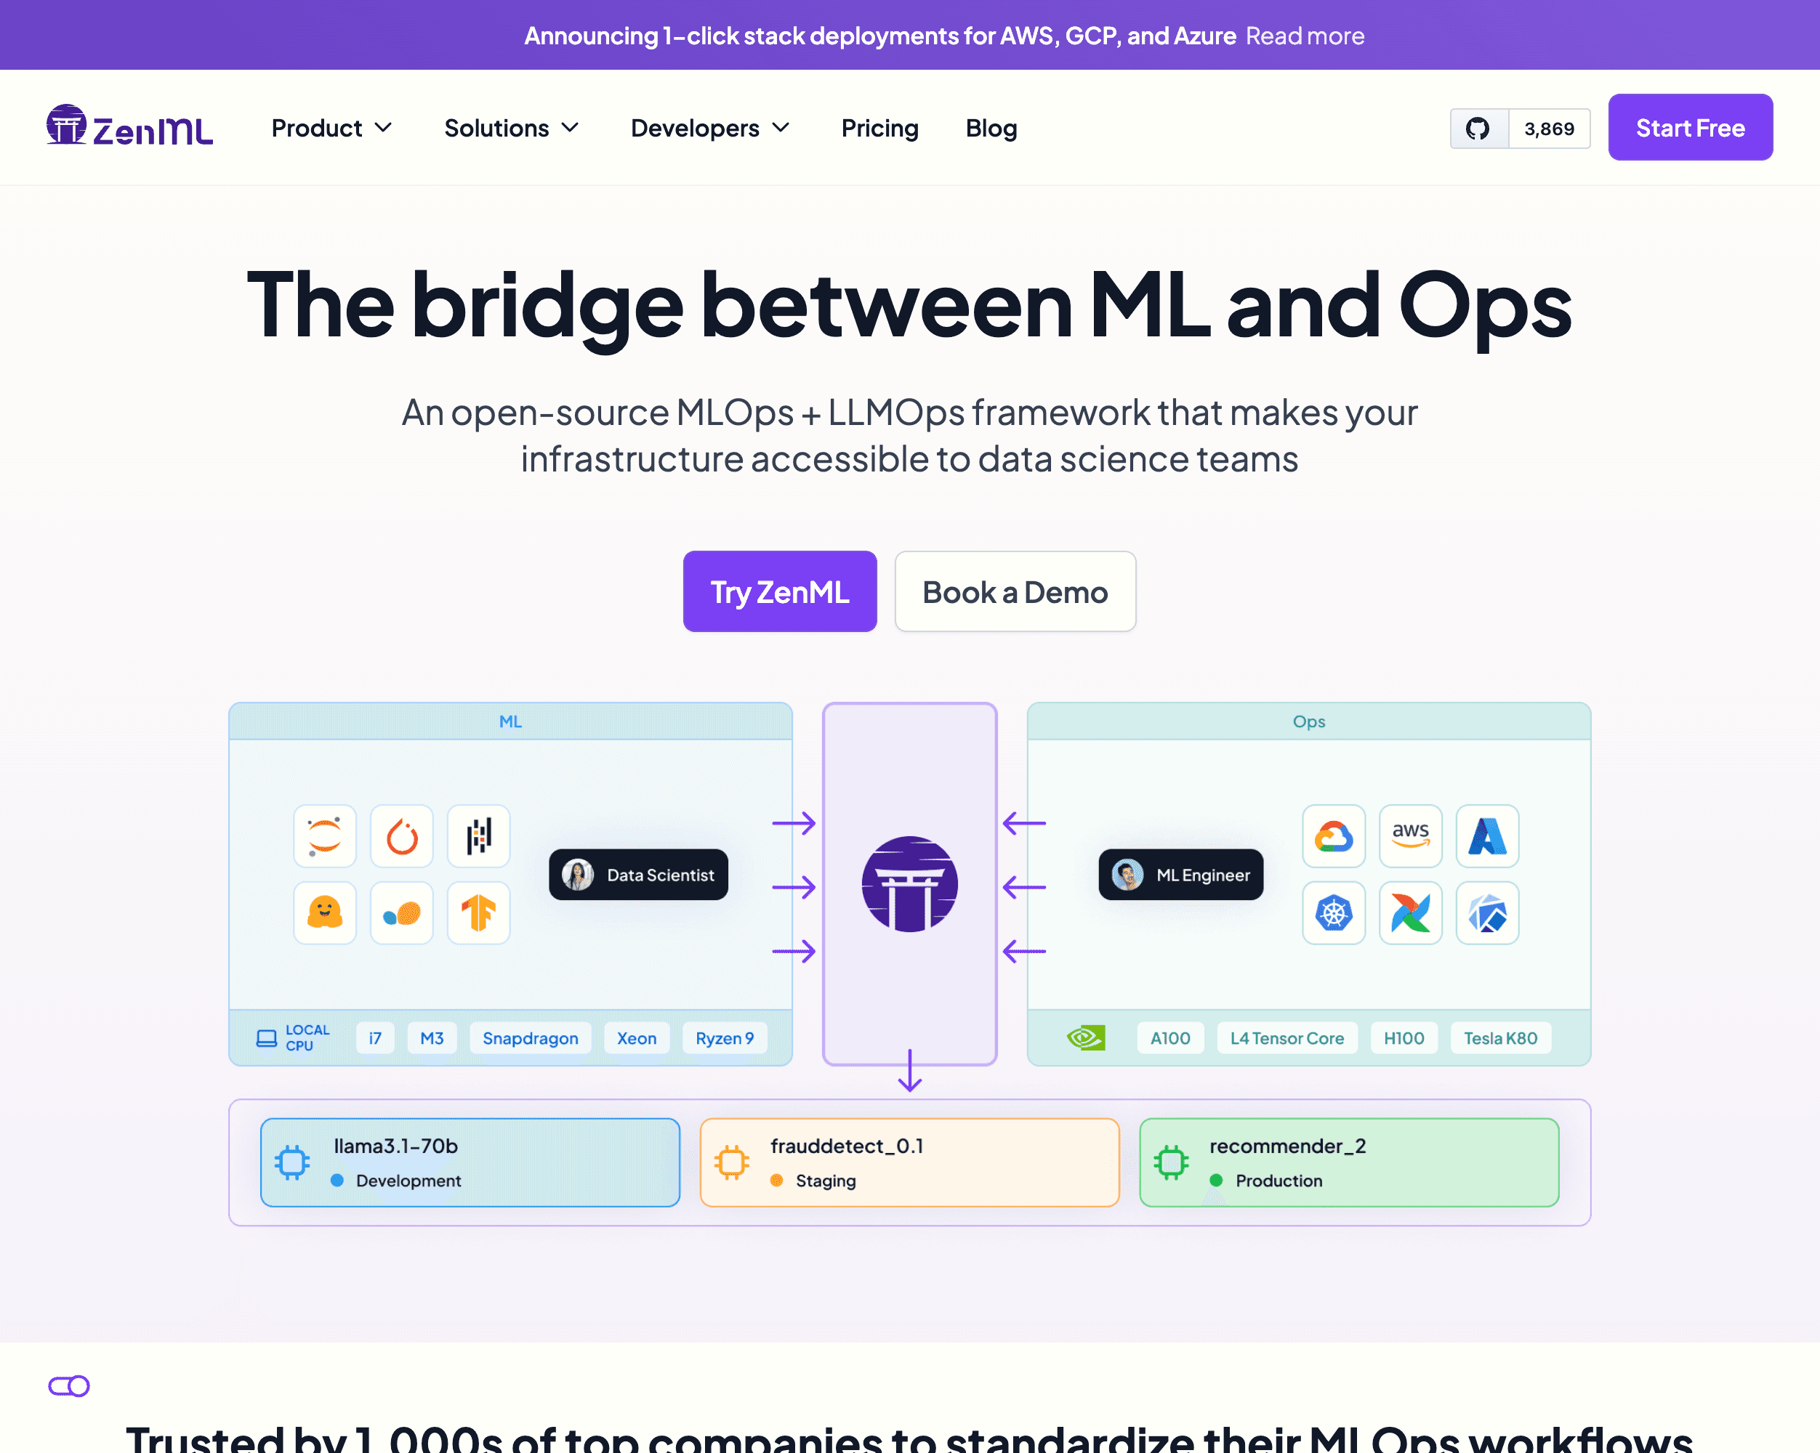This screenshot has width=1820, height=1453.
Task: Click the ML panel header
Action: (x=511, y=721)
